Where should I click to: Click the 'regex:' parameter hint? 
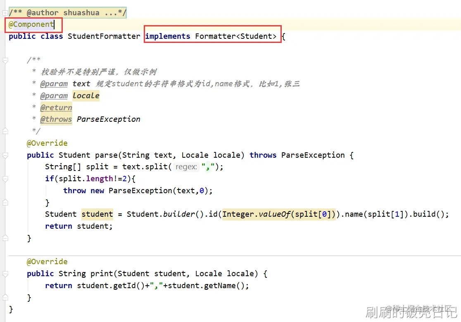(186, 167)
